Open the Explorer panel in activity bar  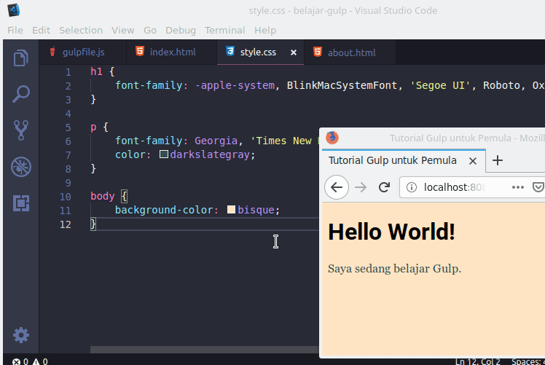pyautogui.click(x=21, y=58)
